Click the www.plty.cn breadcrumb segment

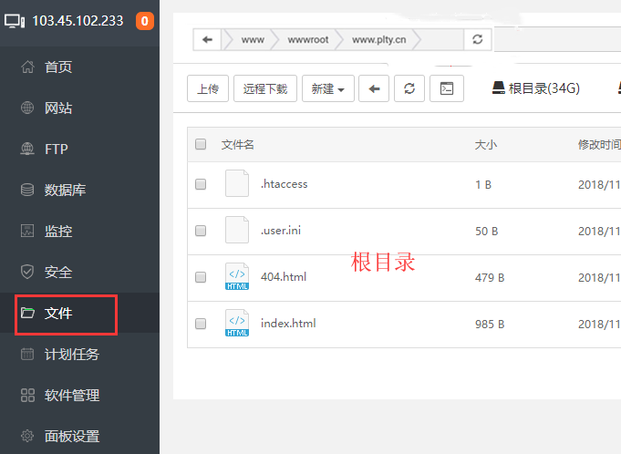click(379, 39)
